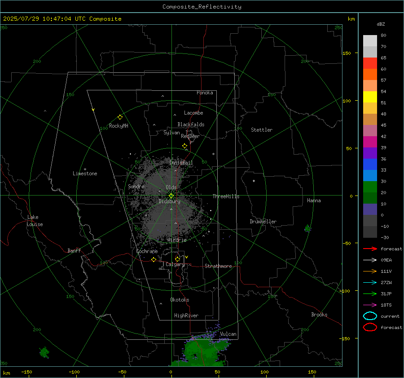Click the RedDeer city label

pyautogui.click(x=190, y=136)
